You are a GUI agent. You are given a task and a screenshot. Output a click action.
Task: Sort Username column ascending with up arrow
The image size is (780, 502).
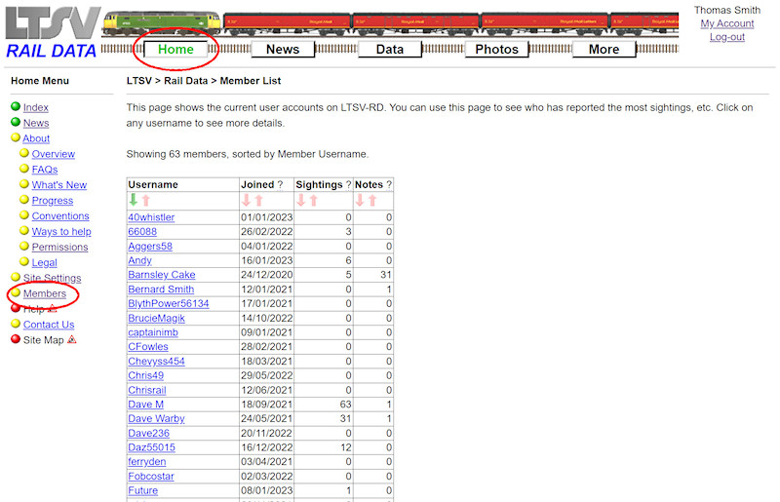[x=146, y=200]
